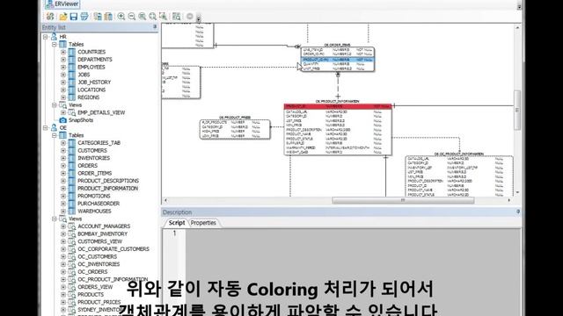Click the fit-to-window zoom icon
Image resolution: width=563 pixels, height=316 pixels.
(x=143, y=16)
